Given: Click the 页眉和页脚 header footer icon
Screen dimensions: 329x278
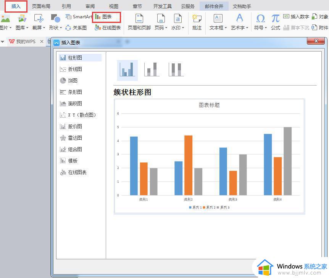Looking at the screenshot, I should point(139,18).
